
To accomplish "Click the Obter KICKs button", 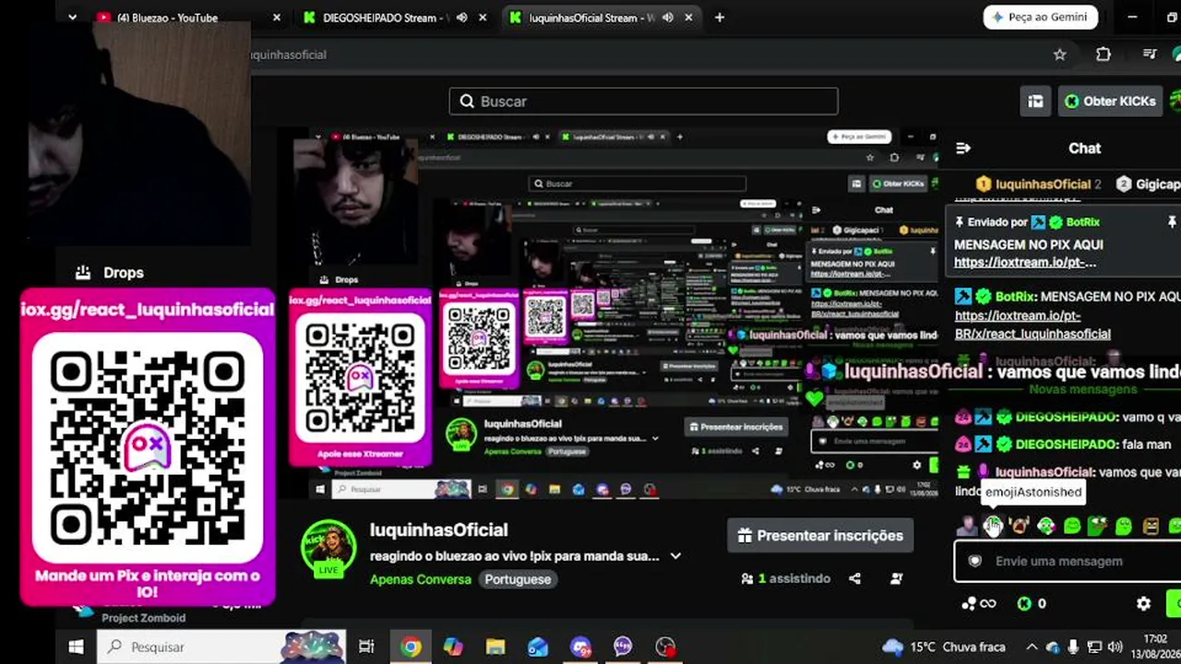I will point(1109,101).
